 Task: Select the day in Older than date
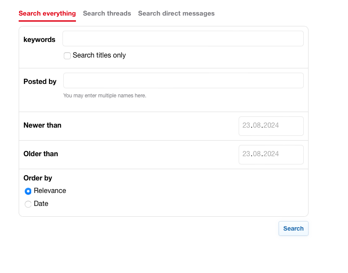246,154
